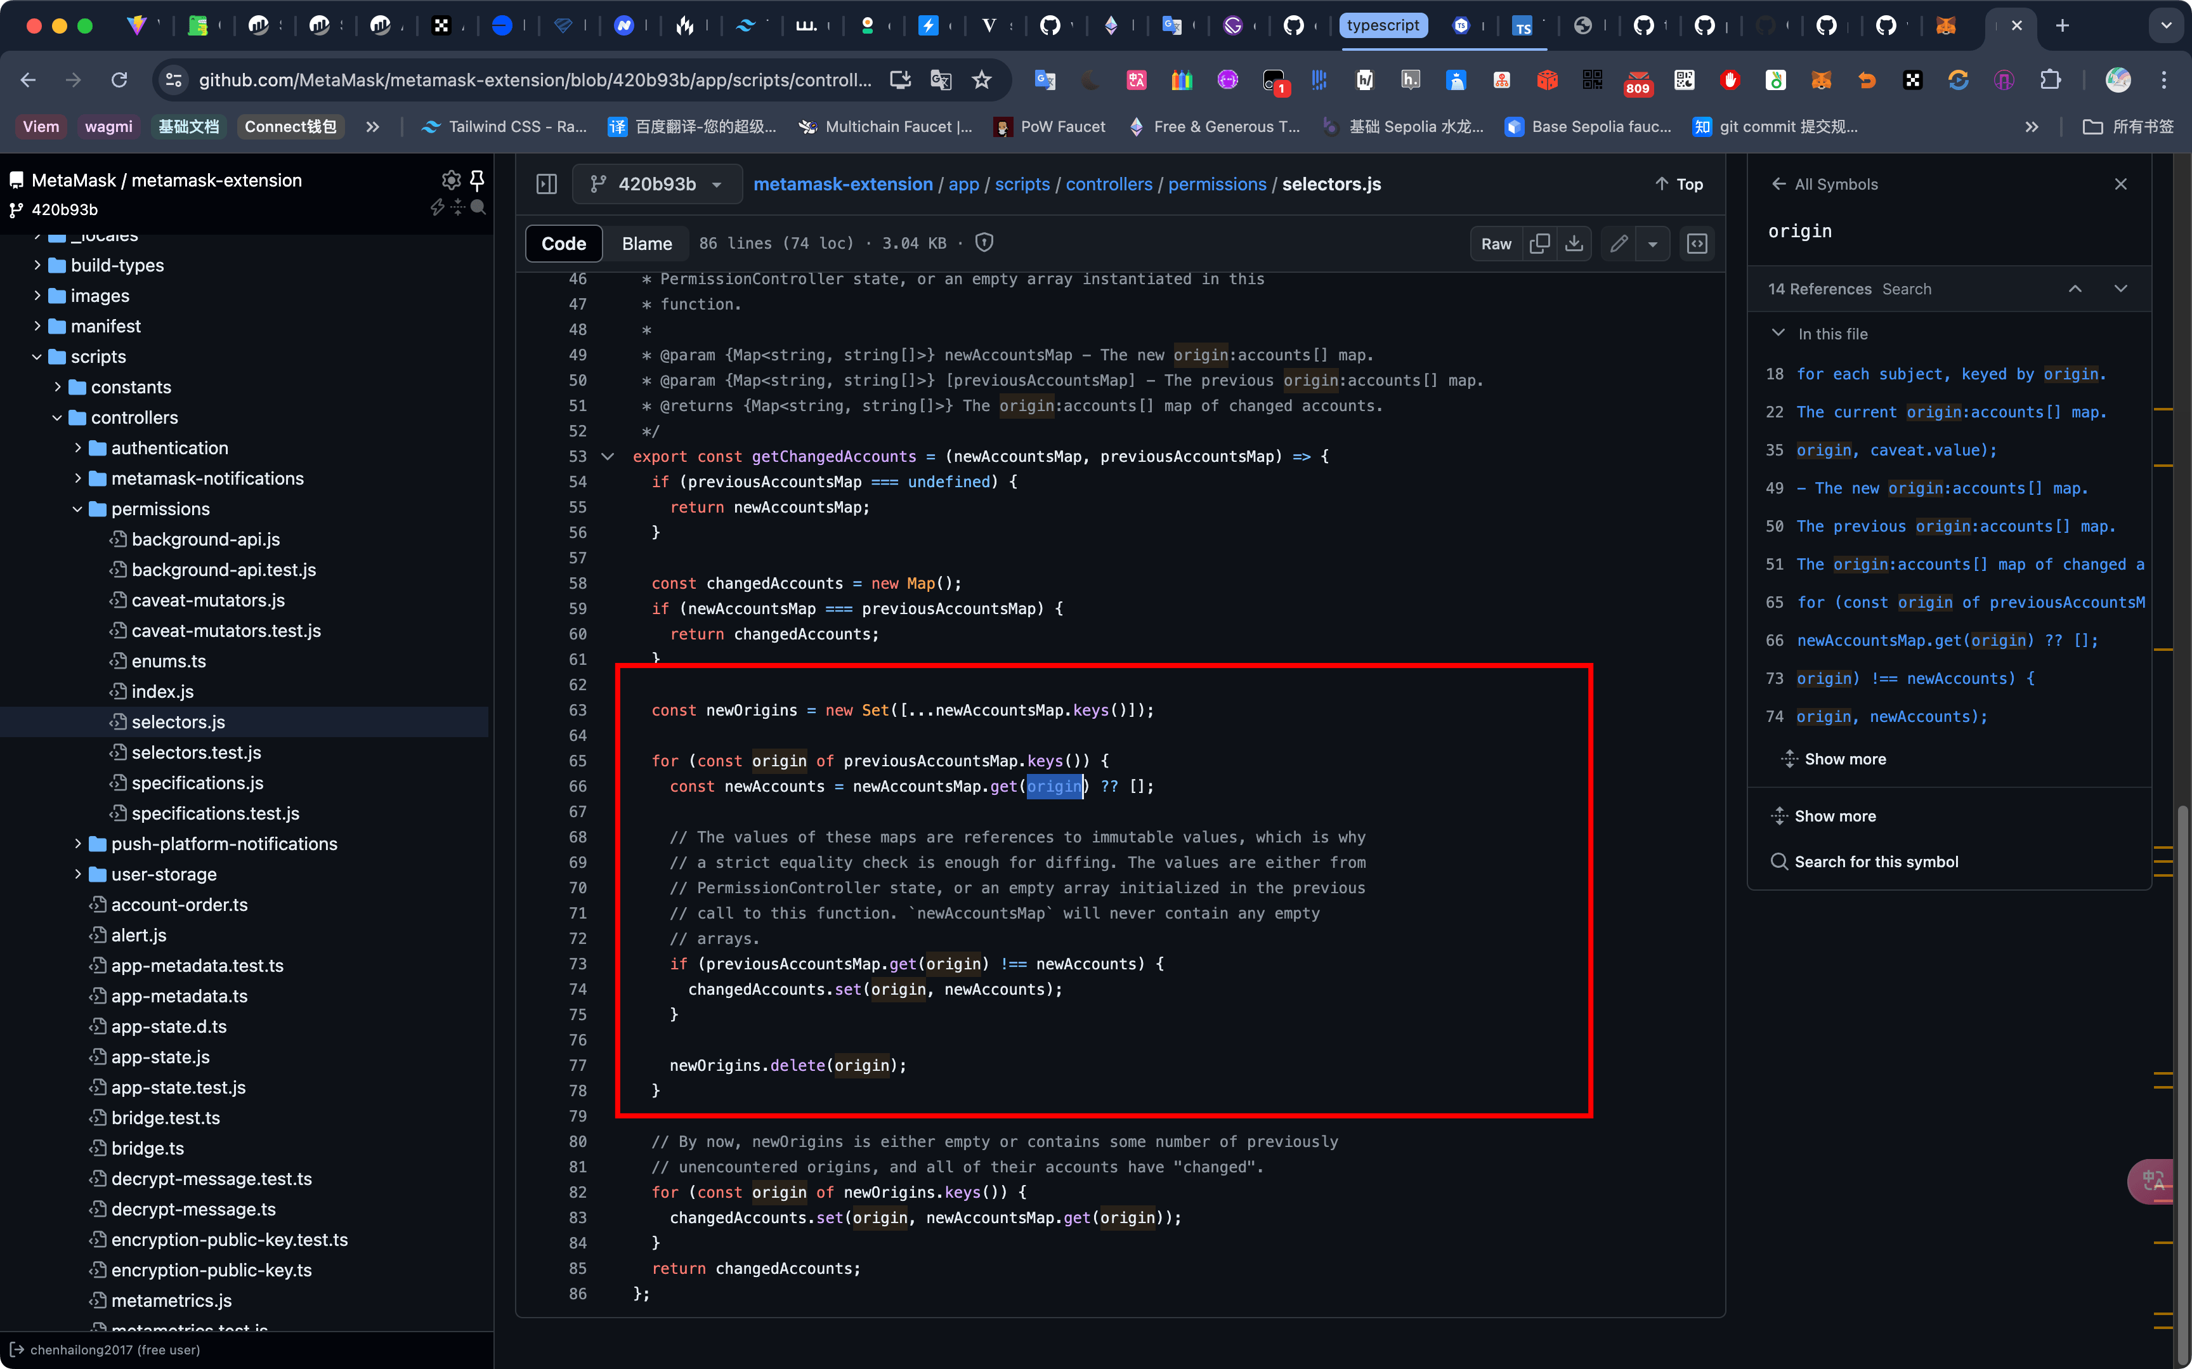Image resolution: width=2192 pixels, height=1369 pixels.
Task: Open the security shield icon beside file size
Action: point(984,243)
